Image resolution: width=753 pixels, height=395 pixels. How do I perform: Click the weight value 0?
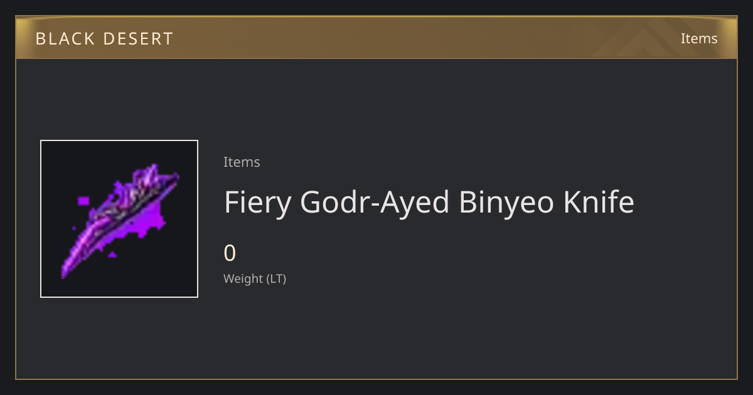pyautogui.click(x=230, y=253)
